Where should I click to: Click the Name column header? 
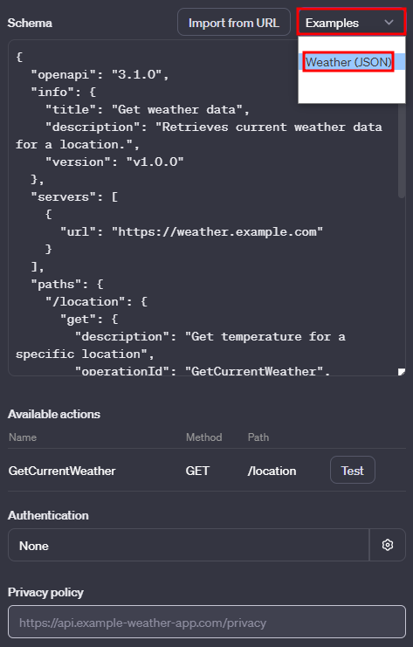tap(23, 437)
